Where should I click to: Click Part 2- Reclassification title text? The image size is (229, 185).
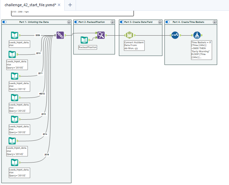[92, 22]
